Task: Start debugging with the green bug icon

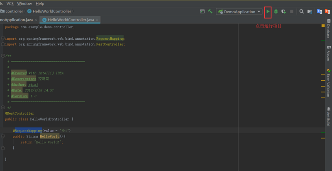Action: point(276,12)
